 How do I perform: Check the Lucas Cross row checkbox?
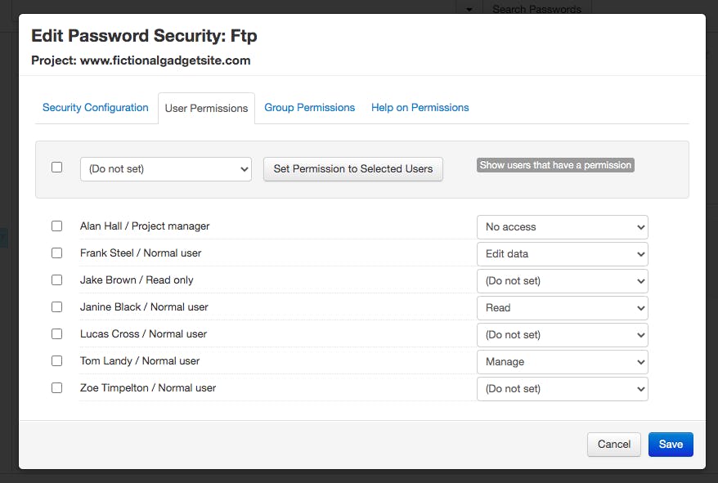click(56, 333)
